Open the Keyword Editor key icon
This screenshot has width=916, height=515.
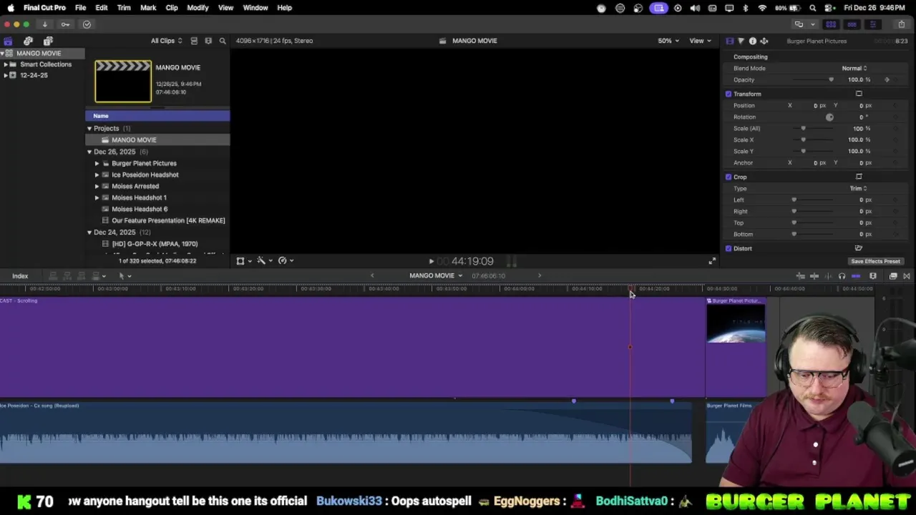(x=65, y=24)
